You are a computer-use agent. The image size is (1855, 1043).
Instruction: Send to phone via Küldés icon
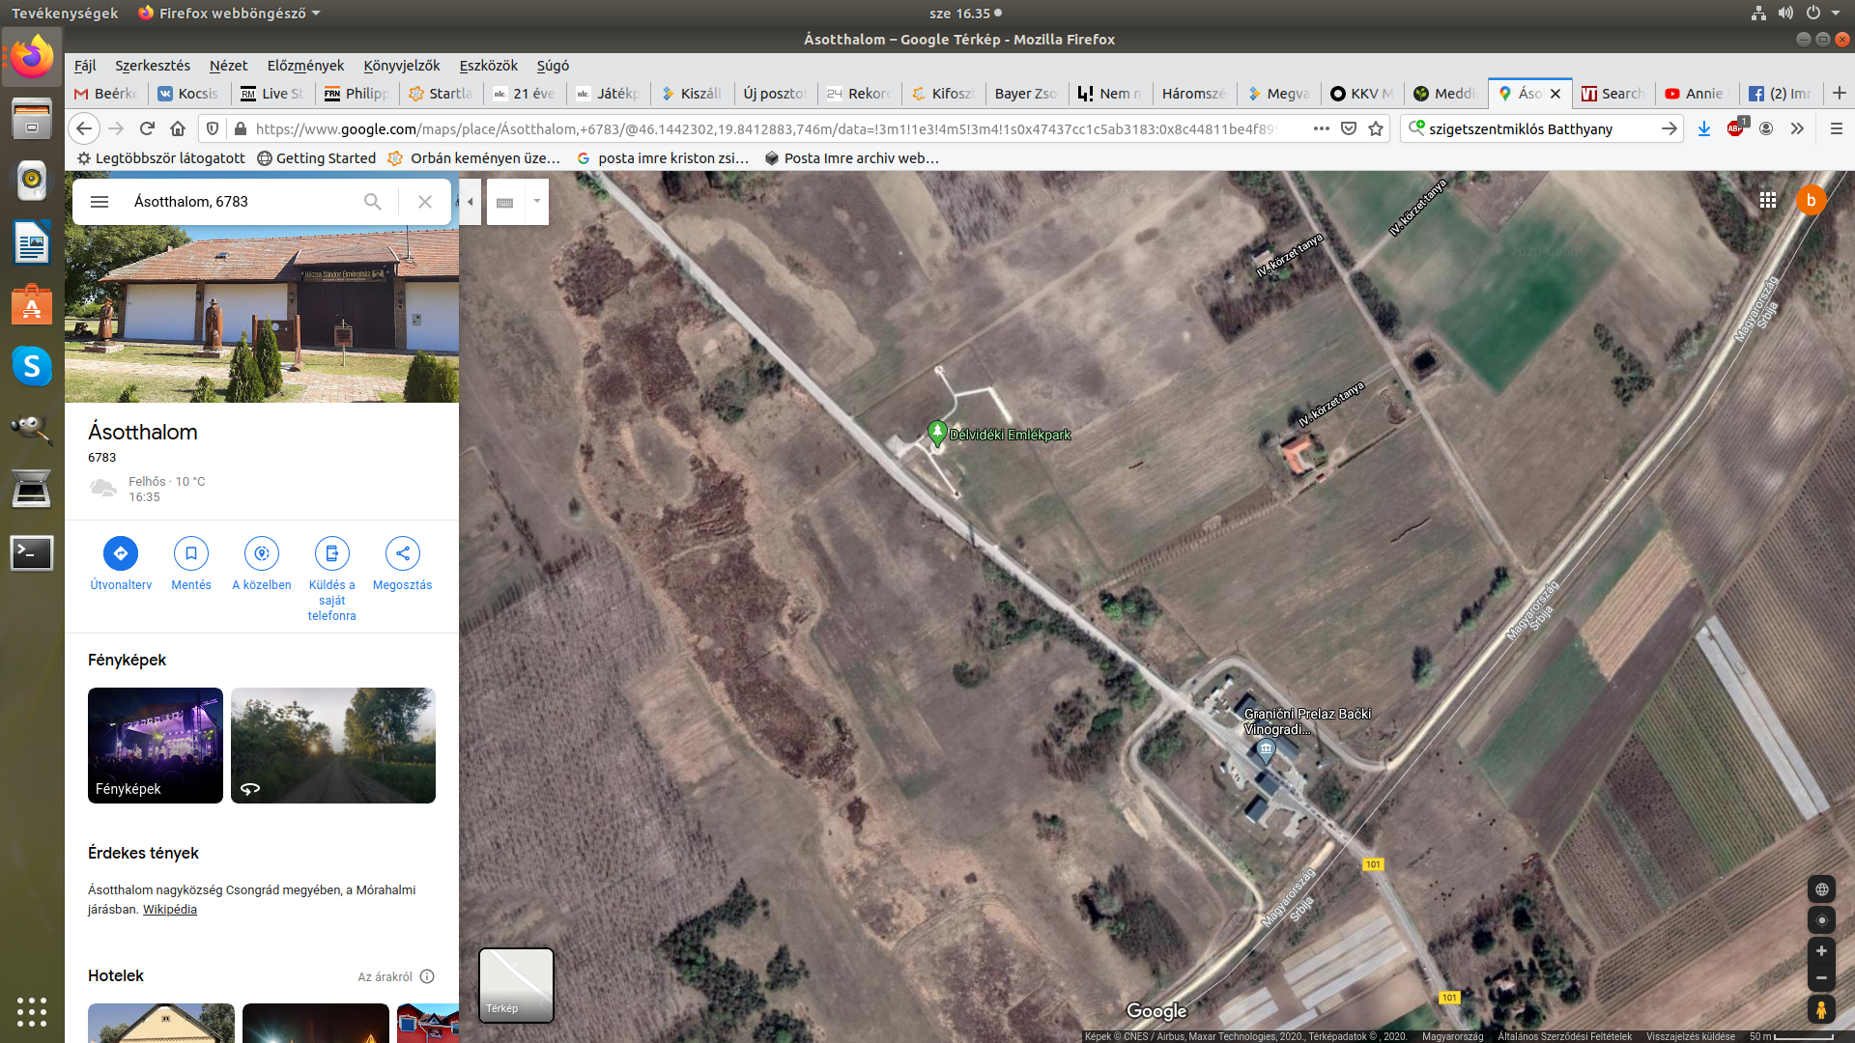coord(331,553)
